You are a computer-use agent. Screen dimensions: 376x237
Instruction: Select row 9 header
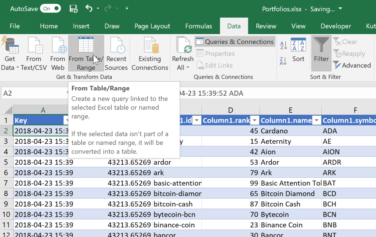6,204
